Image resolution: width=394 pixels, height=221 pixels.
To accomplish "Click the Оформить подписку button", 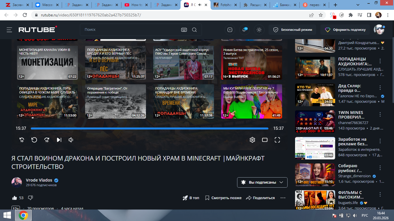I will pyautogui.click(x=346, y=30).
